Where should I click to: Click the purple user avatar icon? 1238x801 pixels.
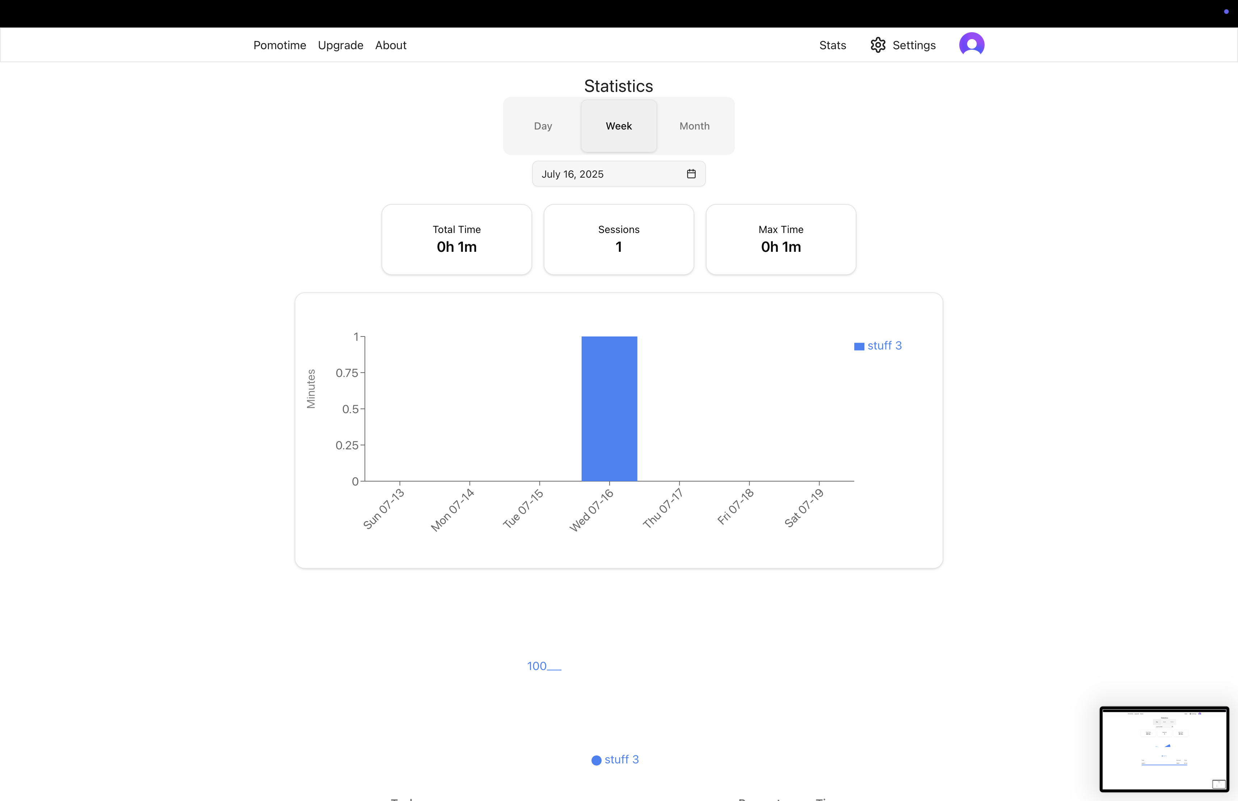tap(972, 45)
